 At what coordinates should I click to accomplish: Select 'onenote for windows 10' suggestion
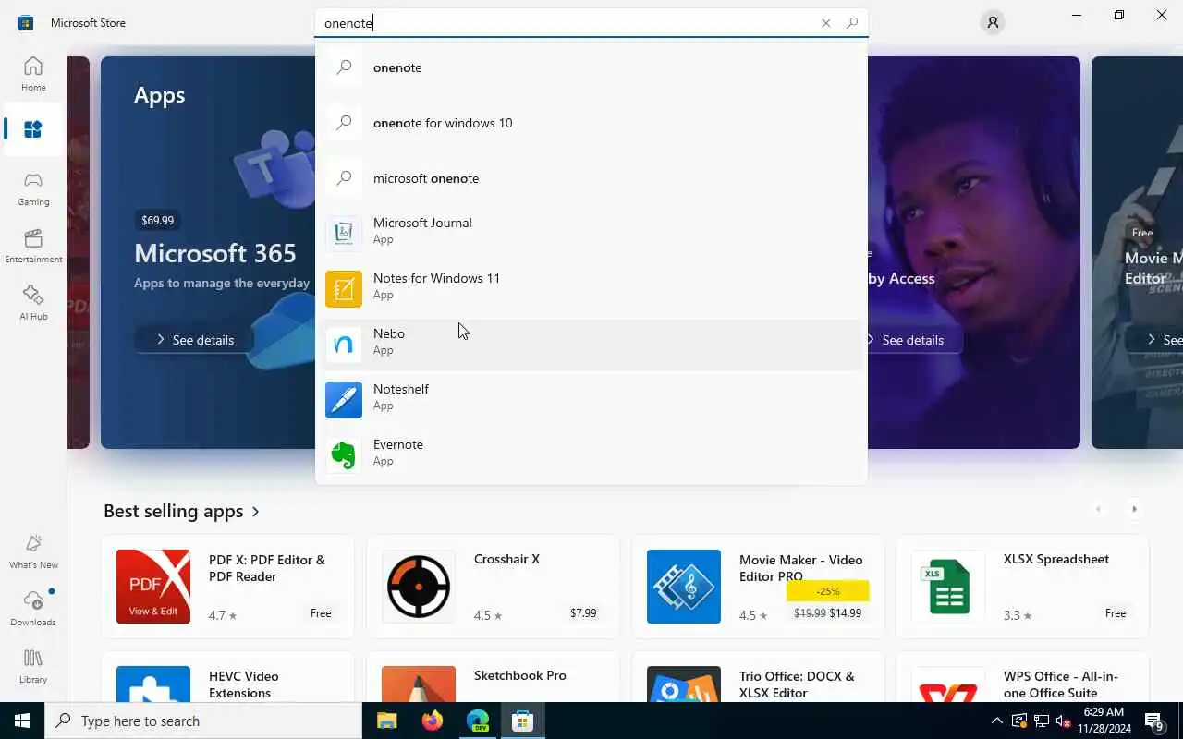(x=591, y=123)
